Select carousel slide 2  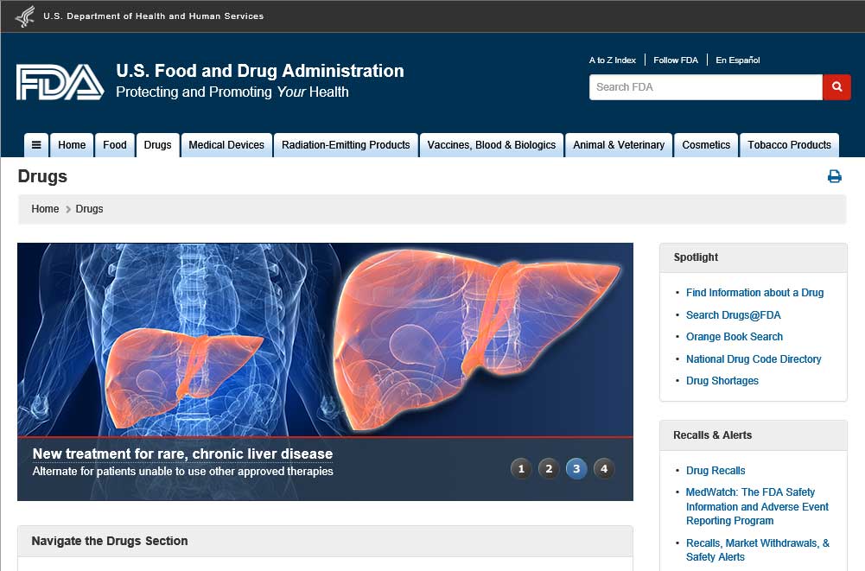[549, 469]
